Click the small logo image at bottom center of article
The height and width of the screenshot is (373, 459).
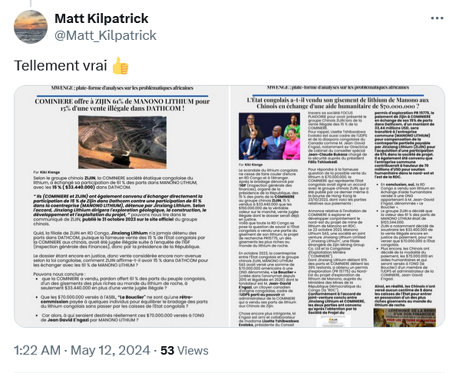coord(333,321)
